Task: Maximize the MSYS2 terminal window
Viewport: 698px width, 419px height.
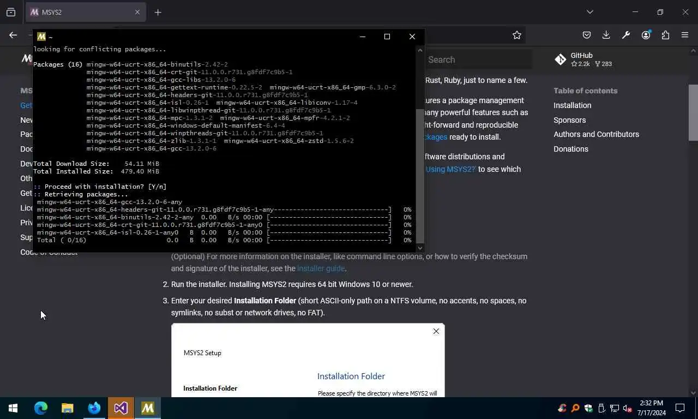Action: pos(387,37)
